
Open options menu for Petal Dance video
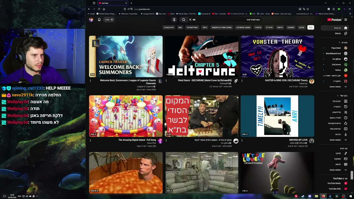(166, 81)
